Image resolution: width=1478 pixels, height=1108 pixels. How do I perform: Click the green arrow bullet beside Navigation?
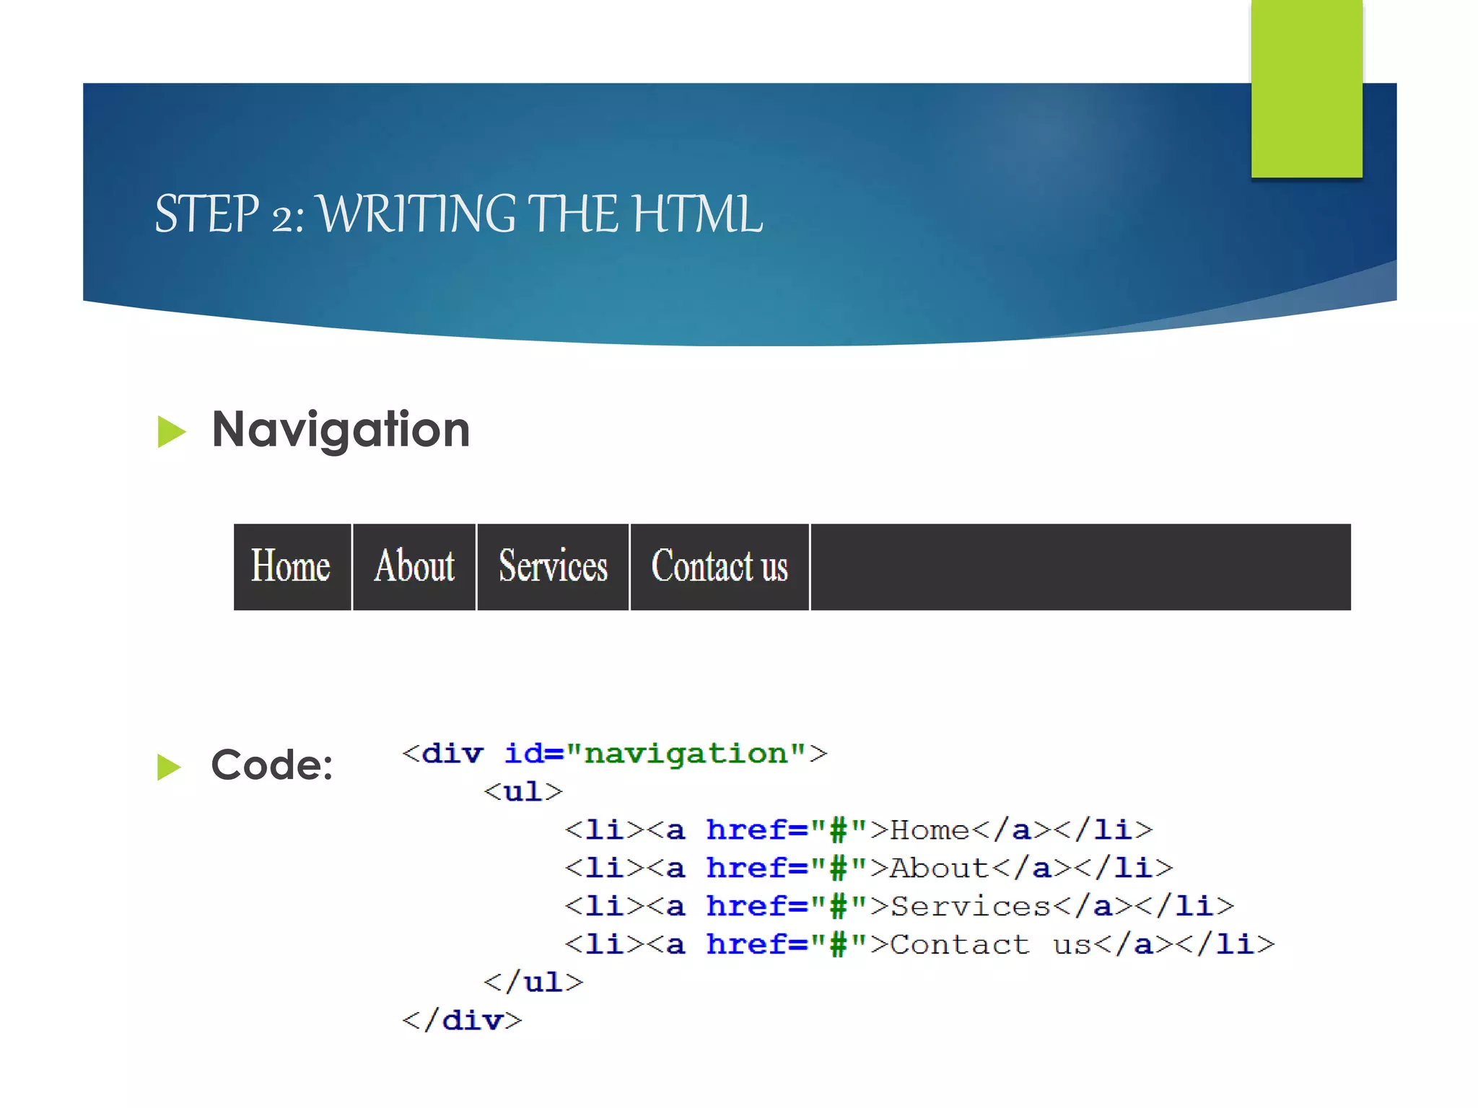172,432
